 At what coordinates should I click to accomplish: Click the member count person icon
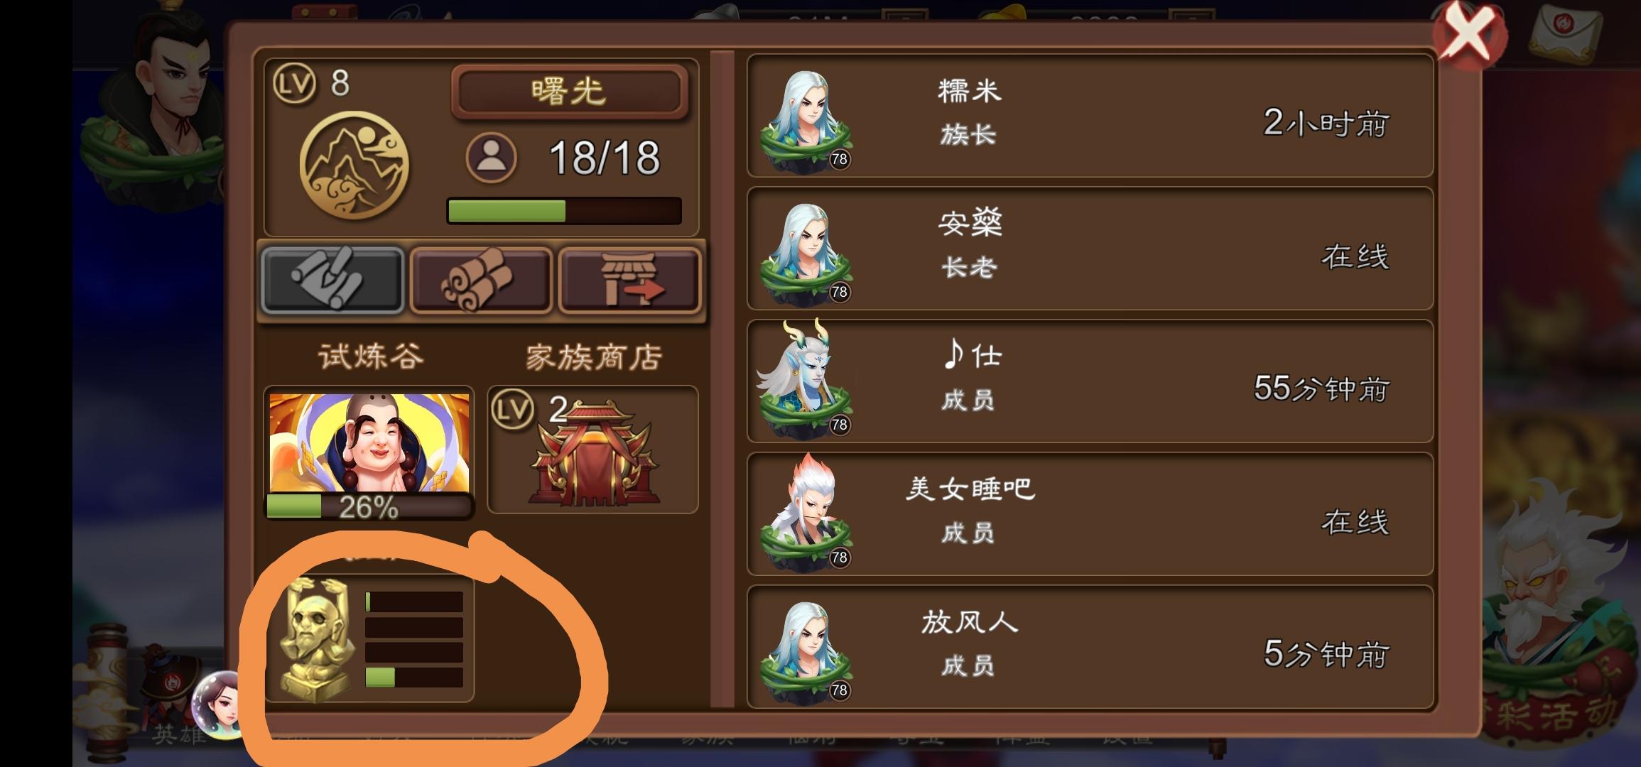(491, 158)
